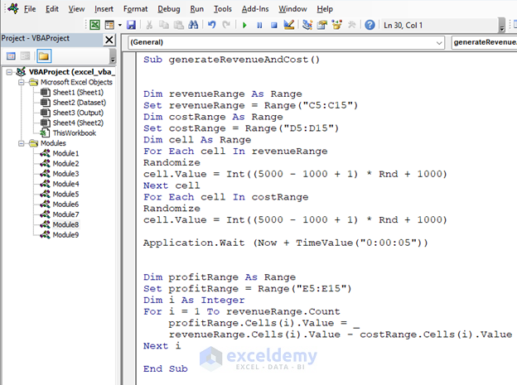Select Module7 in the Modules list
Viewport: 517px width, 385px height.
(65, 215)
